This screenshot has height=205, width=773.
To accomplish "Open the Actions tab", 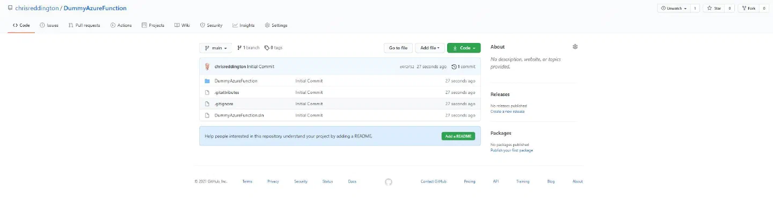I will tap(121, 25).
